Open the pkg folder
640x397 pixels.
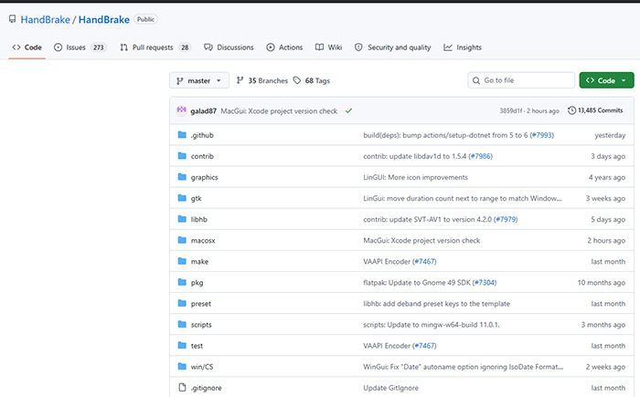pyautogui.click(x=197, y=283)
